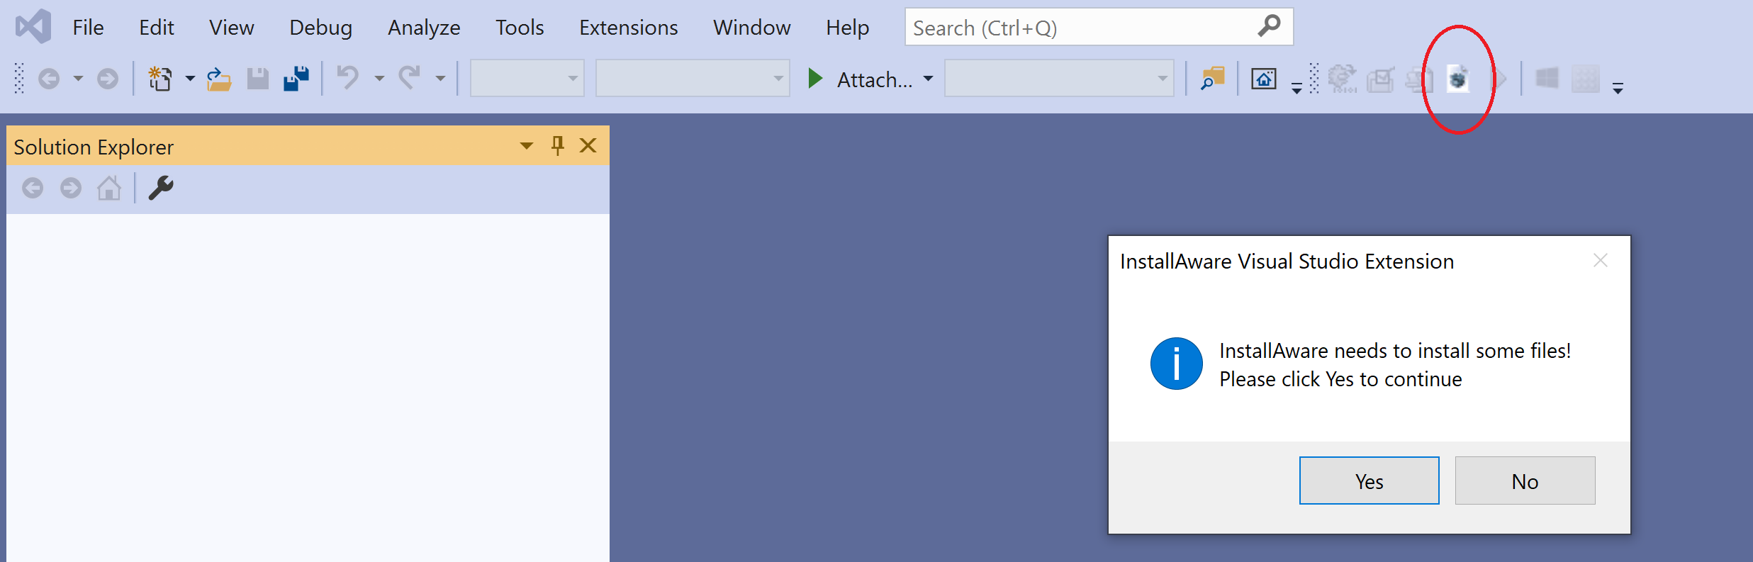This screenshot has height=562, width=1753.
Task: Click No in InstallAware dialog
Action: [1525, 480]
